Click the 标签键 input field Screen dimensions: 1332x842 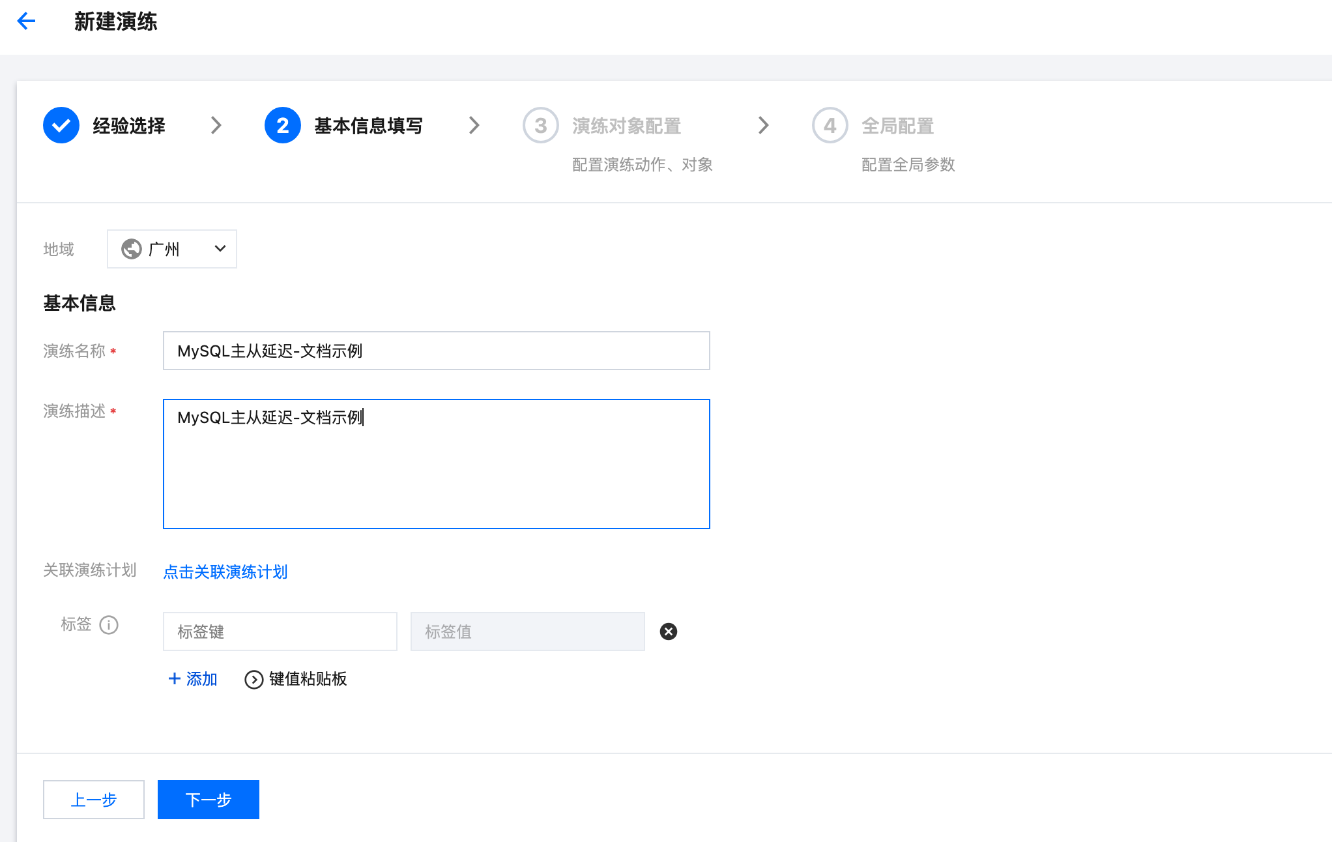(280, 631)
